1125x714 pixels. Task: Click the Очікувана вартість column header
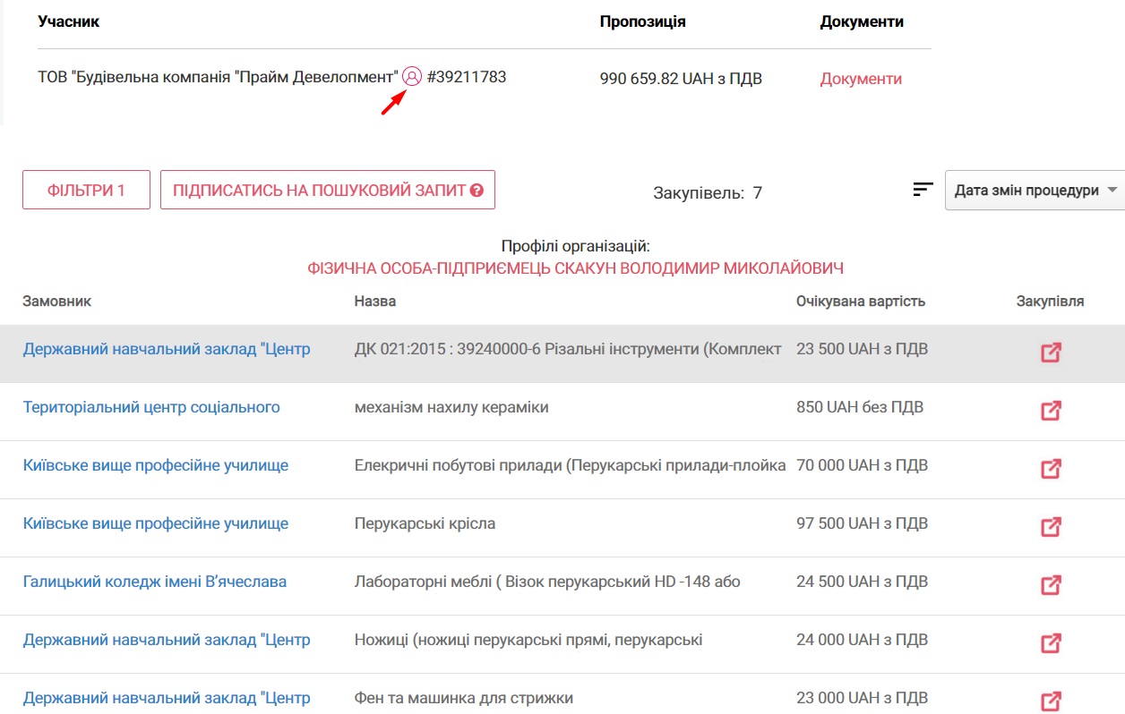[860, 302]
